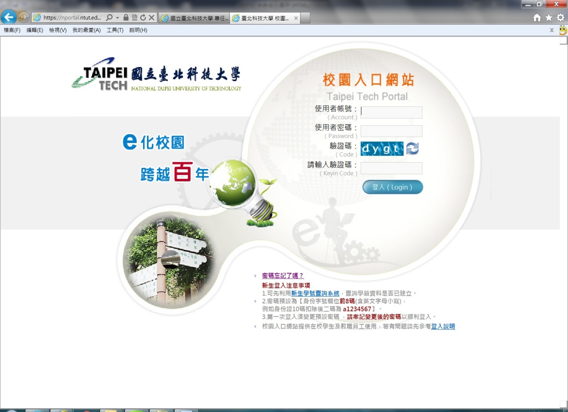Click the lock security icon in address bar
The height and width of the screenshot is (412, 568).
(126, 18)
